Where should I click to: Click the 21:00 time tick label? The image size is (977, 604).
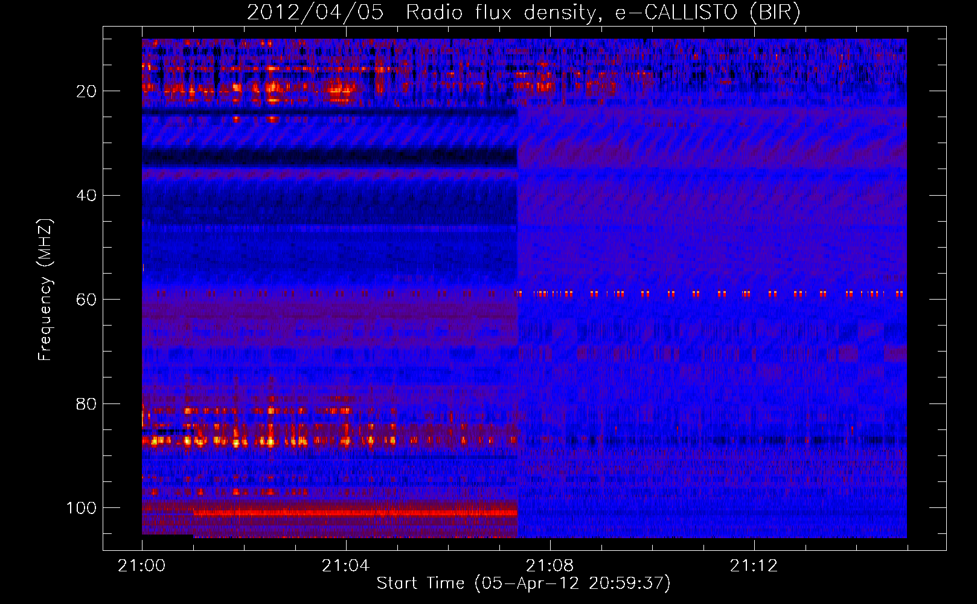[142, 566]
